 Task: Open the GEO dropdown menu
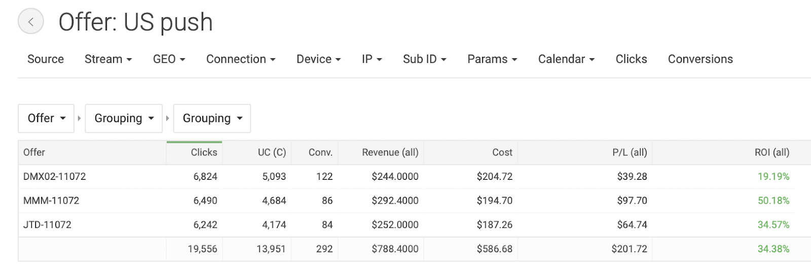(169, 59)
